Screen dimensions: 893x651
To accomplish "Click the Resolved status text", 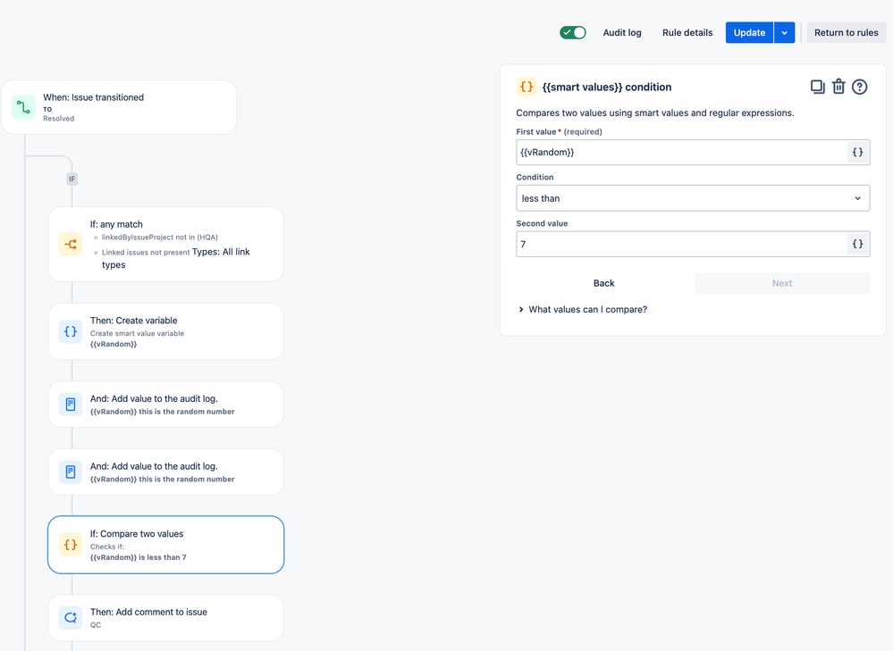I will click(x=59, y=119).
